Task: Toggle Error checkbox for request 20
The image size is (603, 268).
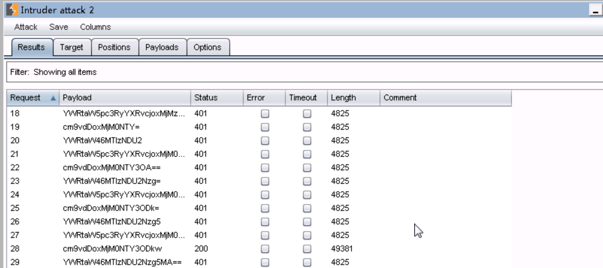Action: pyautogui.click(x=265, y=141)
